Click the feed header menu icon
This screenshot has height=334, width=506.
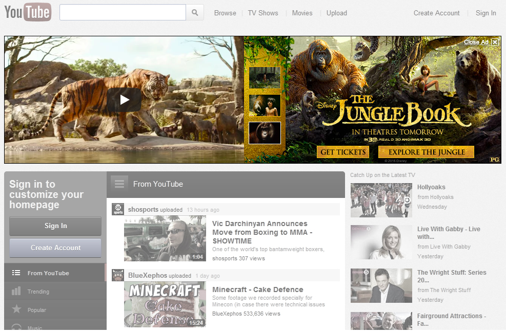pos(119,184)
